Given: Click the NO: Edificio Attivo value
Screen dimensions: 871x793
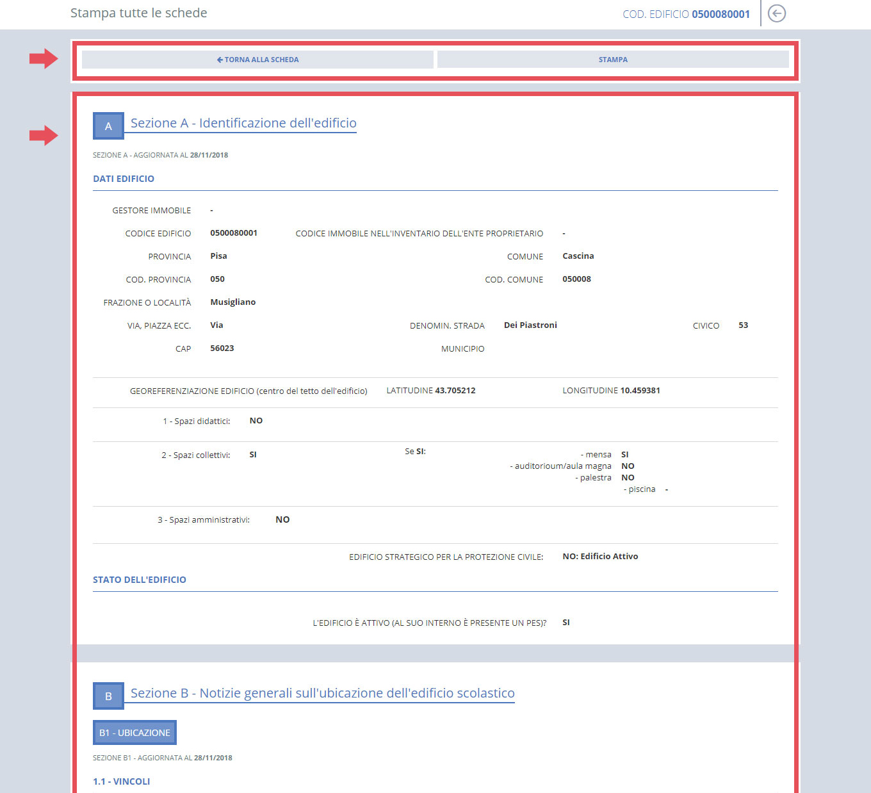Looking at the screenshot, I should (x=600, y=557).
